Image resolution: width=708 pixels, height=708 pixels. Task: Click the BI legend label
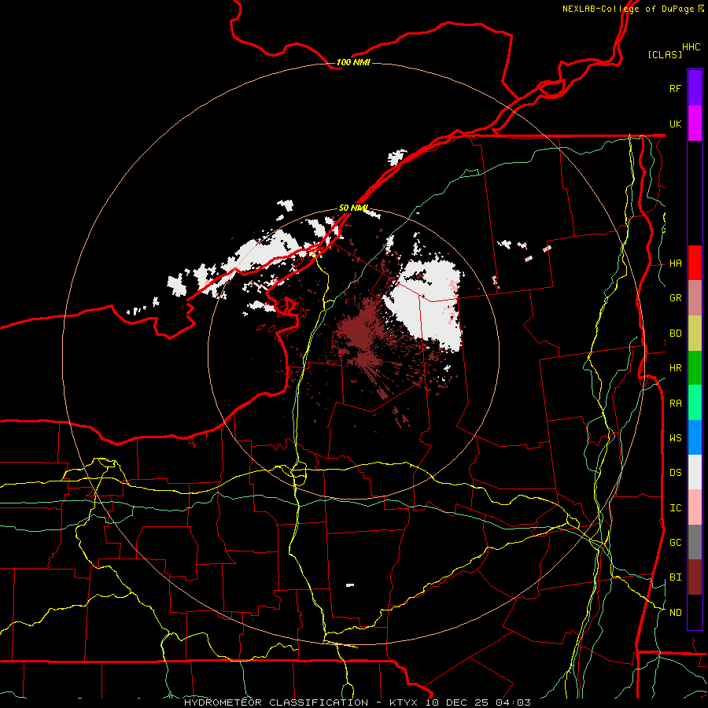point(675,577)
